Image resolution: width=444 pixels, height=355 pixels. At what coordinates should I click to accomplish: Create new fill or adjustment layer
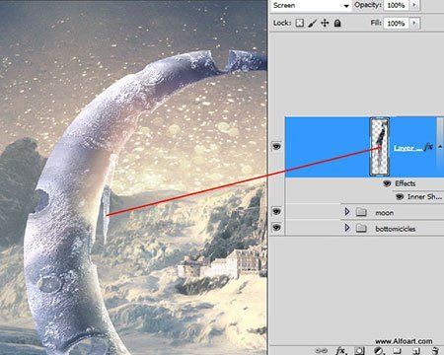(x=379, y=351)
